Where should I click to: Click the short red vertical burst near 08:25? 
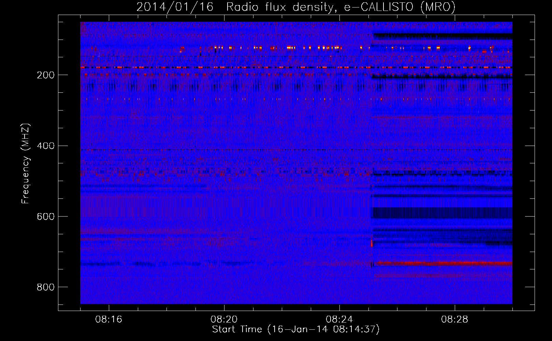pyautogui.click(x=372, y=243)
